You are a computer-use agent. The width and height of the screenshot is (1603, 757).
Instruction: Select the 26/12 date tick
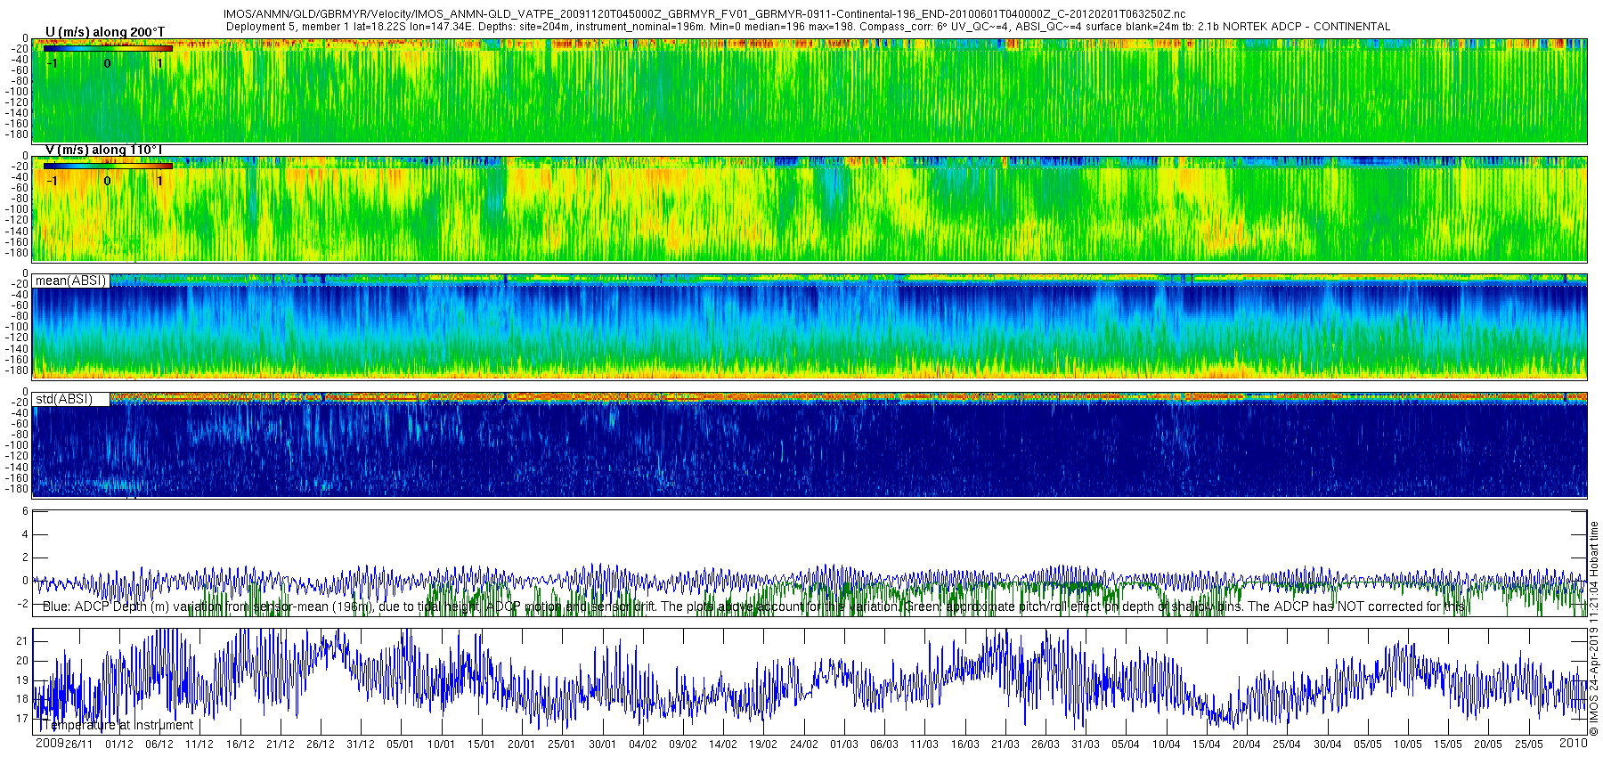[x=321, y=745]
